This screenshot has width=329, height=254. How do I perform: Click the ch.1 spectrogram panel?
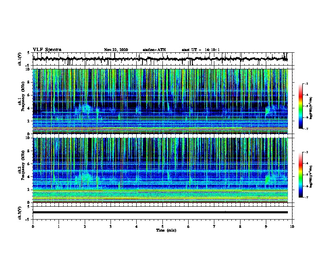pyautogui.click(x=160, y=101)
